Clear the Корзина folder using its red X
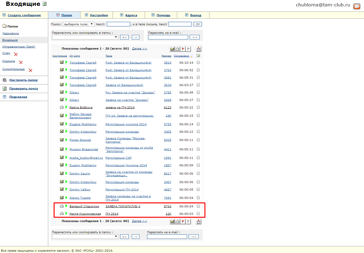364x253 pixels. pyautogui.click(x=21, y=62)
